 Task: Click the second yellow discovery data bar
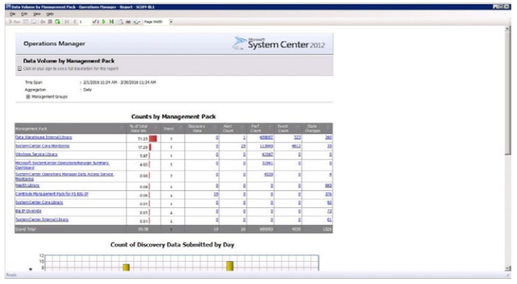pos(230,266)
